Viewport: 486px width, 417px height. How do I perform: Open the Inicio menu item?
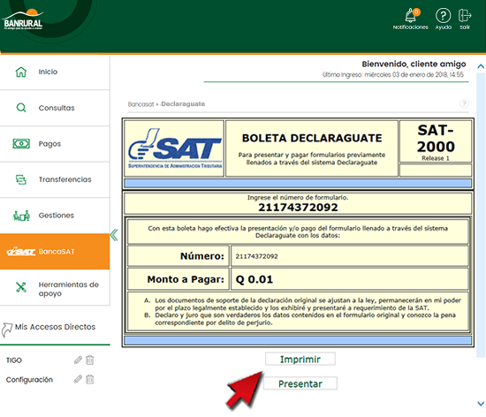click(55, 72)
